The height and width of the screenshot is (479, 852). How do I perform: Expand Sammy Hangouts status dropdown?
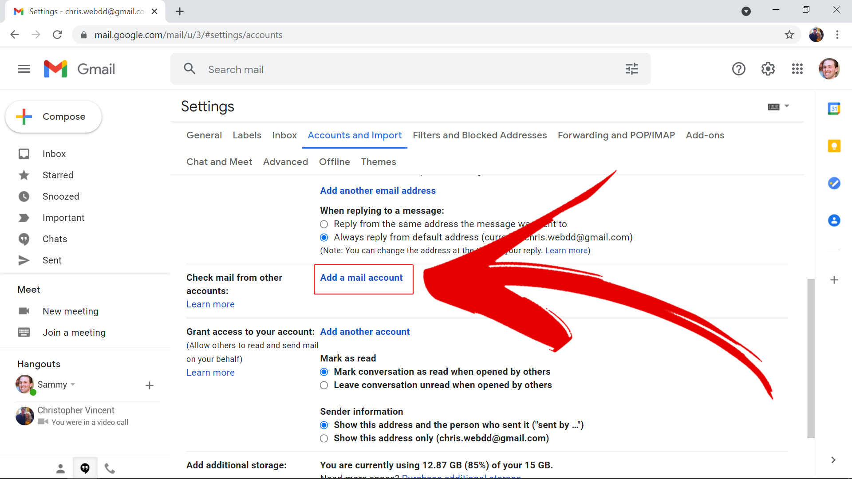click(73, 385)
